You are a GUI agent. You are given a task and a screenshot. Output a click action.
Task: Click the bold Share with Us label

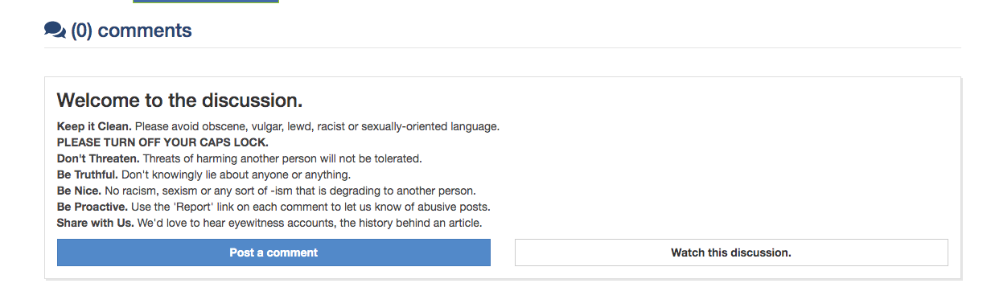point(96,223)
